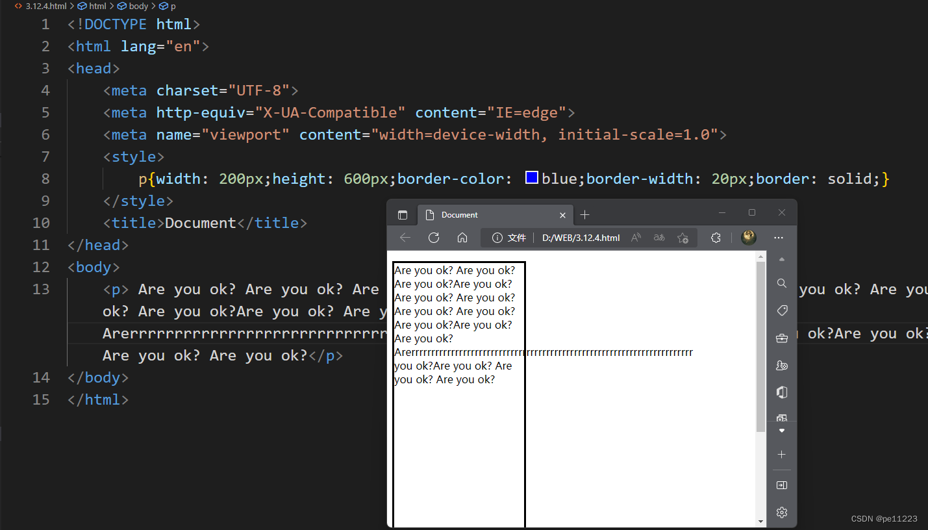Click the viewport meta name value

coord(245,134)
